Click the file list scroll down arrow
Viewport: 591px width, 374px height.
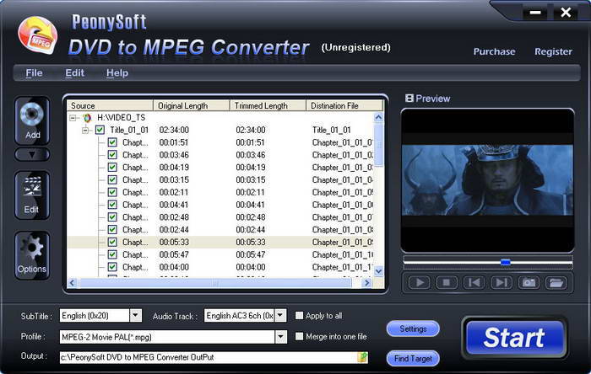[x=379, y=270]
